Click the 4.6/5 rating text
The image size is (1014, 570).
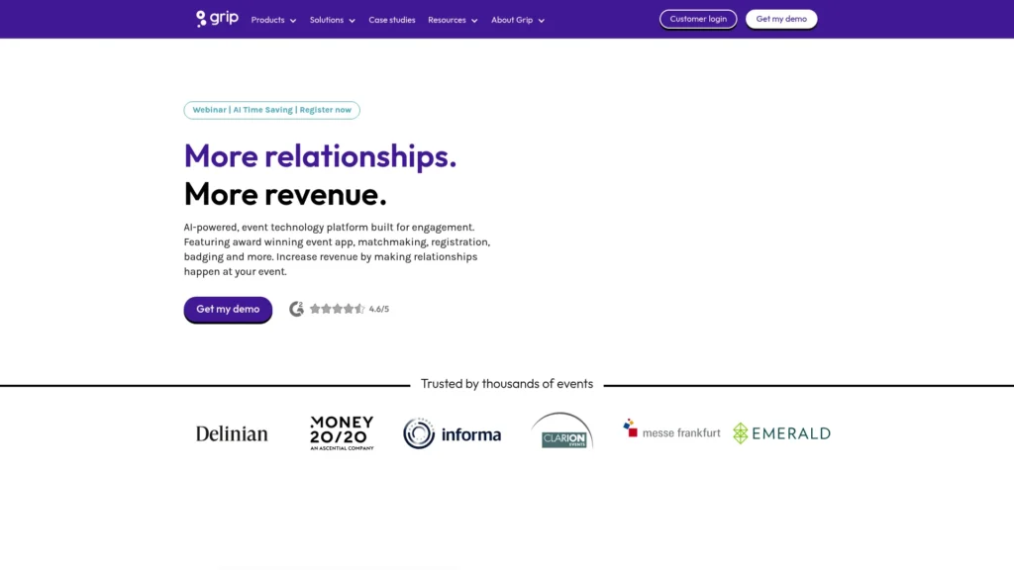coord(379,309)
